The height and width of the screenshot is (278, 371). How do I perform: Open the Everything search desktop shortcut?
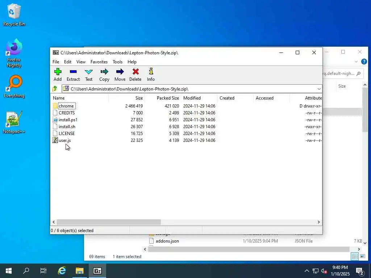14,87
